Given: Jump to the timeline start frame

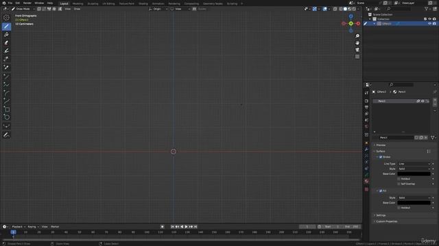Looking at the screenshot, I should coord(172,227).
